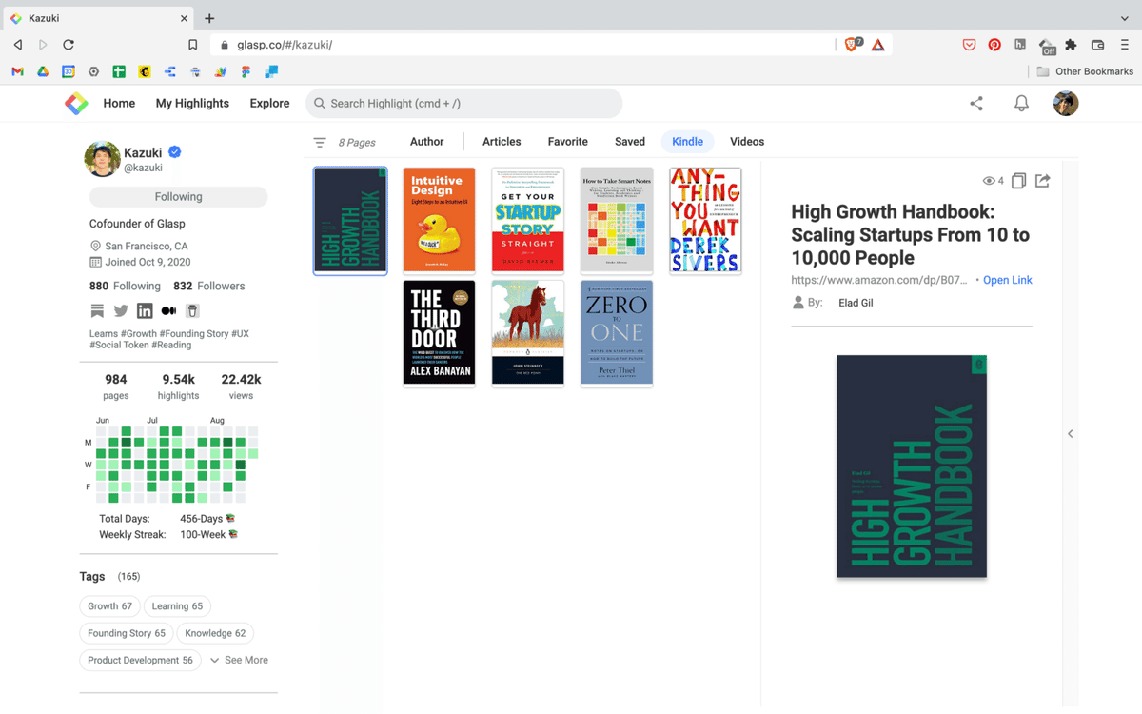Open Get Your Startup Story Straight cover
1142x714 pixels.
click(527, 221)
